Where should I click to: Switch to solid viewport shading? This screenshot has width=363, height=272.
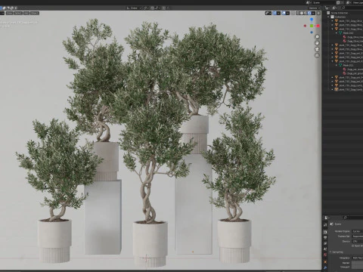(x=302, y=13)
